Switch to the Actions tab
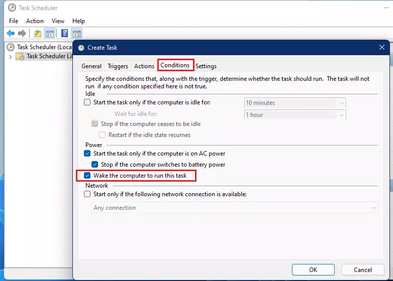 (144, 66)
